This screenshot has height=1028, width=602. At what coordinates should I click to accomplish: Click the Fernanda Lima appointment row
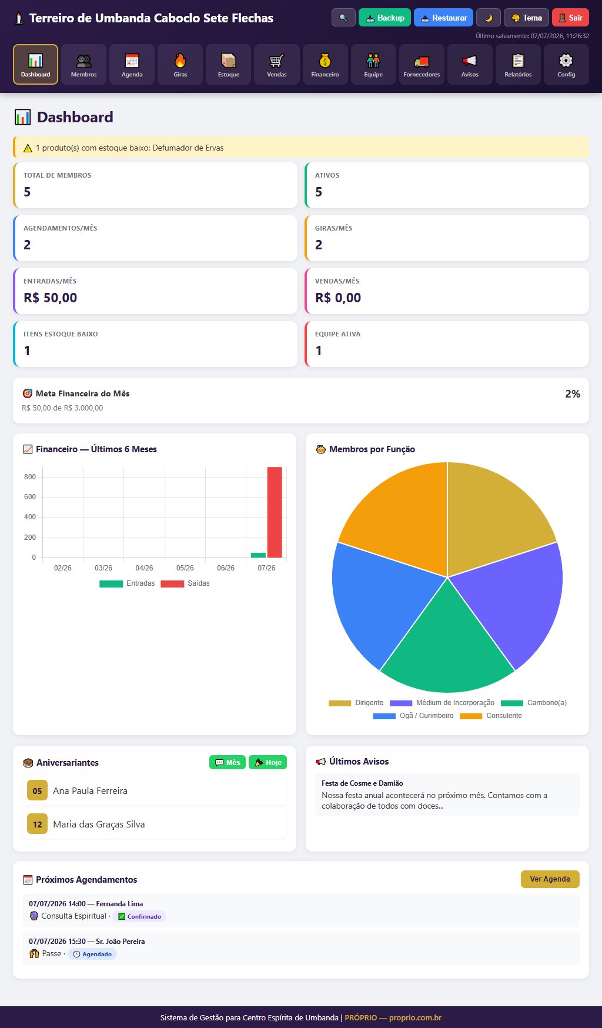click(301, 910)
